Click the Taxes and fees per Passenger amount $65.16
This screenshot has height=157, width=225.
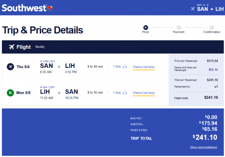click(213, 70)
